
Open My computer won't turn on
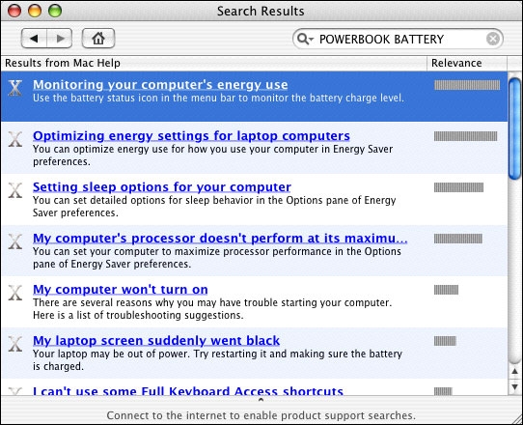(x=120, y=290)
